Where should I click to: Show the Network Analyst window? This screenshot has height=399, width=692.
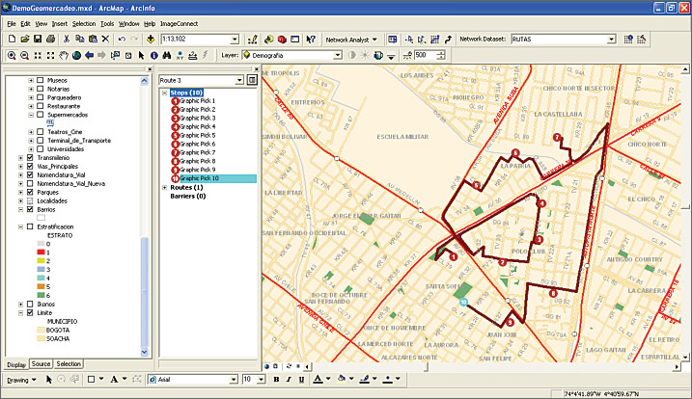393,40
